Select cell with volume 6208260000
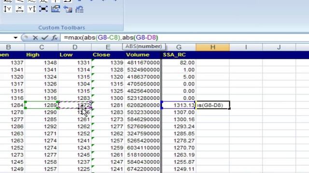The width and height of the screenshot is (309, 173). pos(143,105)
